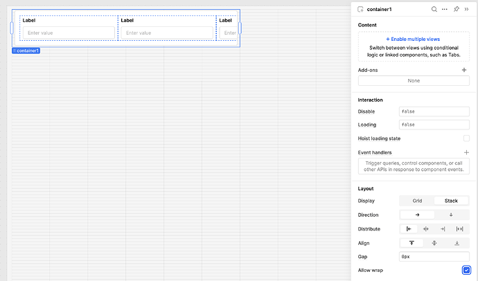
Task: Click the event handlers placeholder box
Action: (x=414, y=166)
